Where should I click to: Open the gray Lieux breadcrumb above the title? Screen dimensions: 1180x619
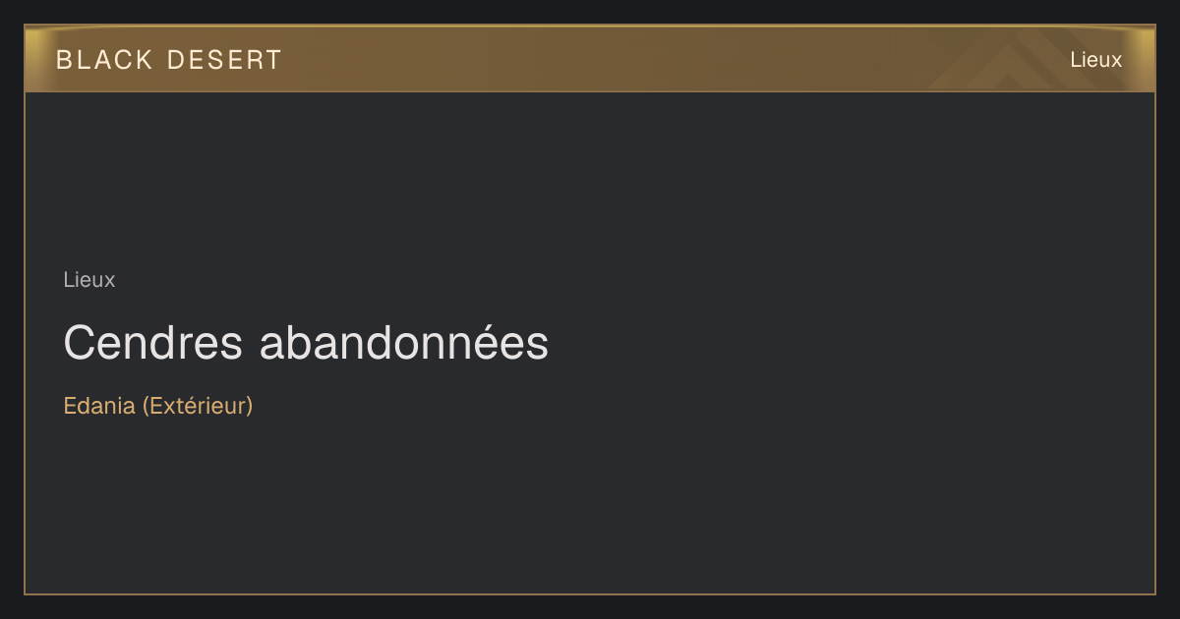[x=89, y=280]
